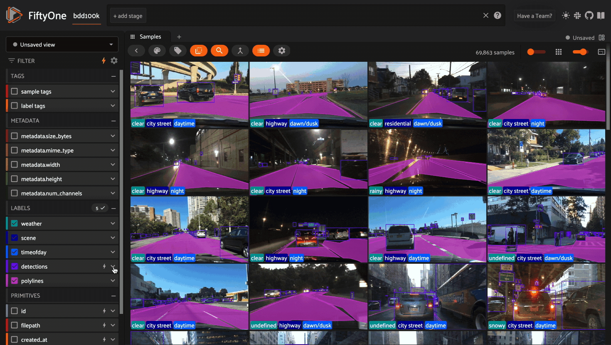Click the 5 selected labels badge
This screenshot has width=611, height=345.
(x=100, y=208)
